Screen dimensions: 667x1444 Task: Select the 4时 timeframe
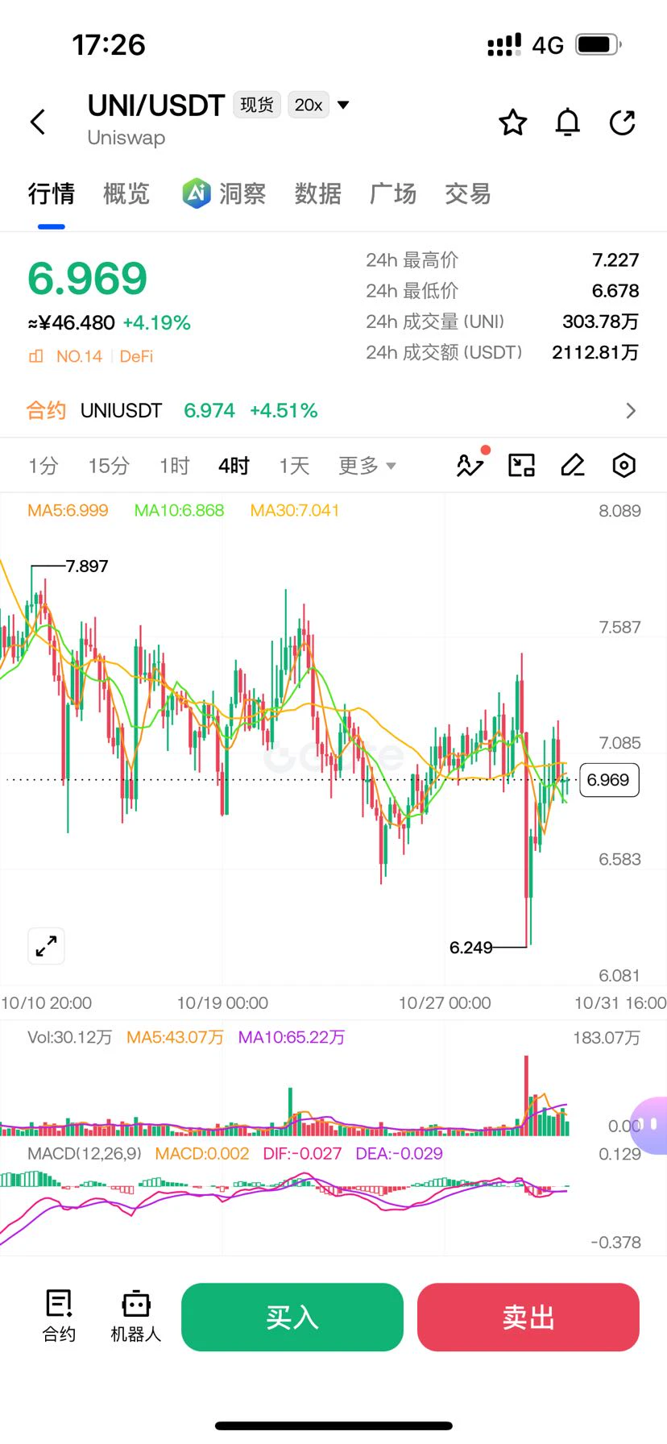click(234, 466)
